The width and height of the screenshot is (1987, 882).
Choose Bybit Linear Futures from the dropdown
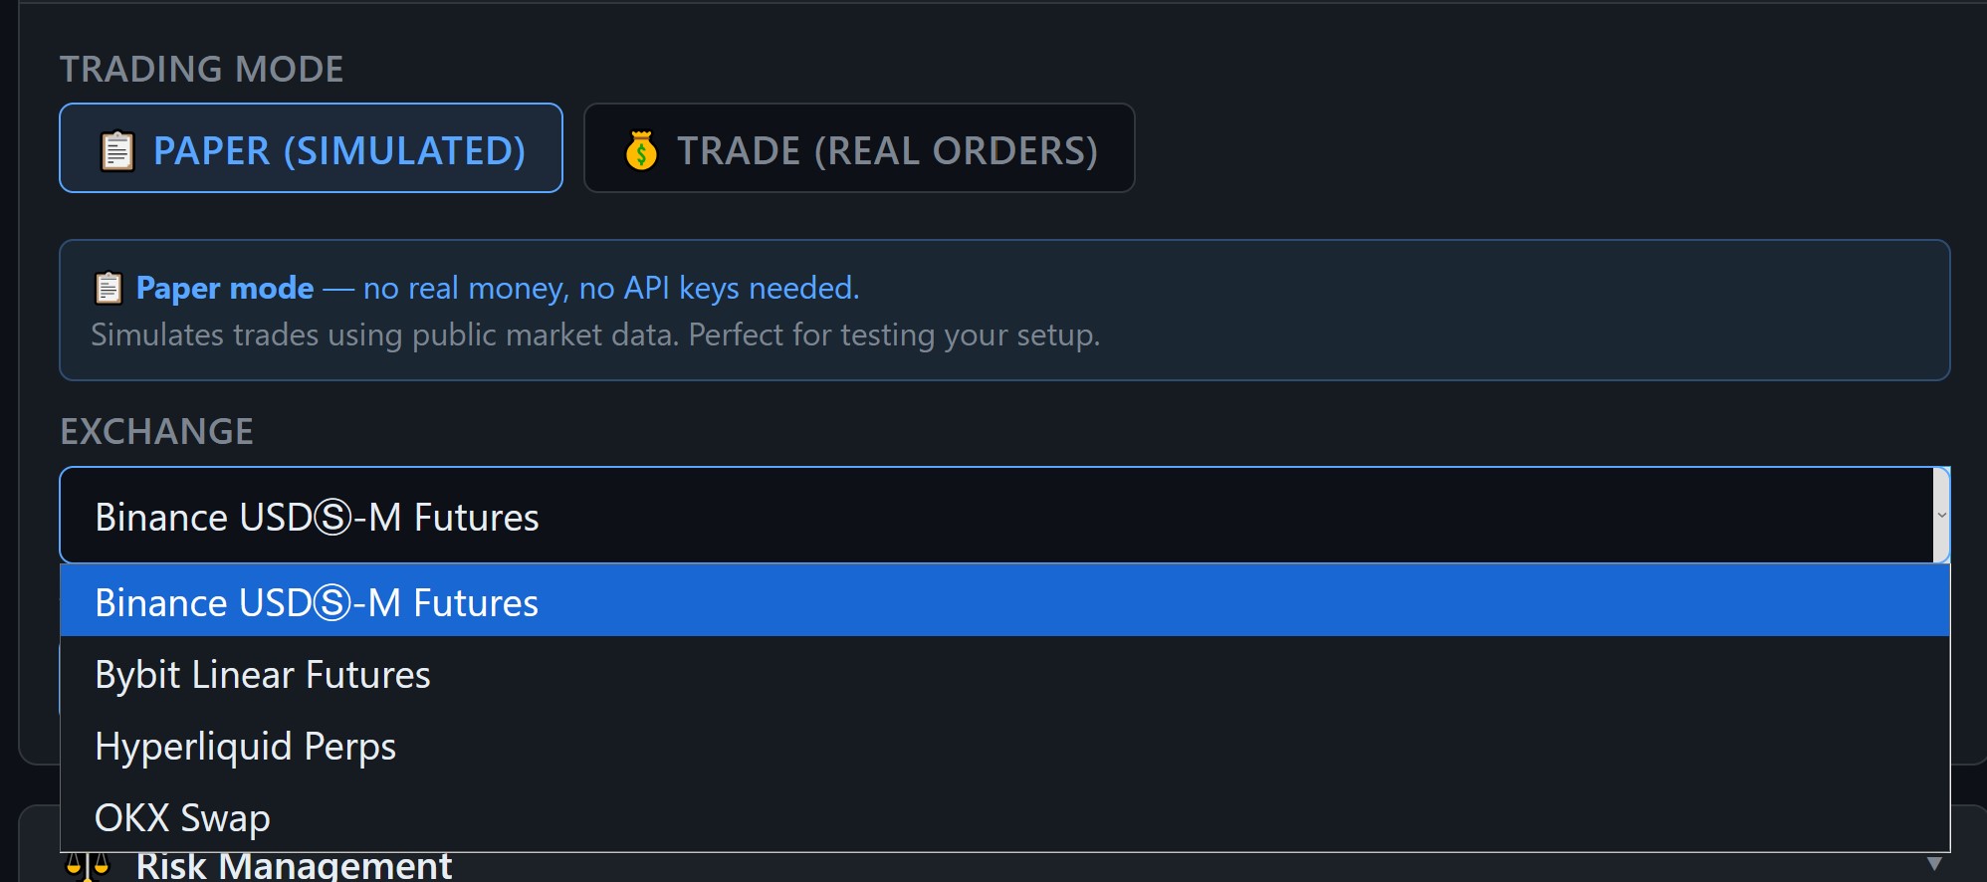262,673
